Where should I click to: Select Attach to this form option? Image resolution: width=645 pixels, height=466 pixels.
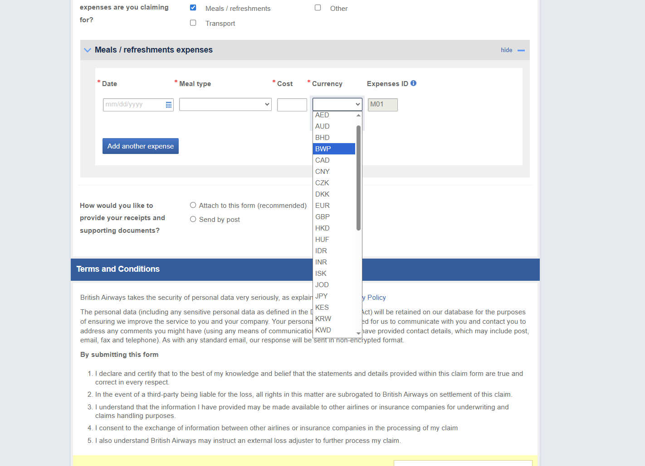click(193, 205)
